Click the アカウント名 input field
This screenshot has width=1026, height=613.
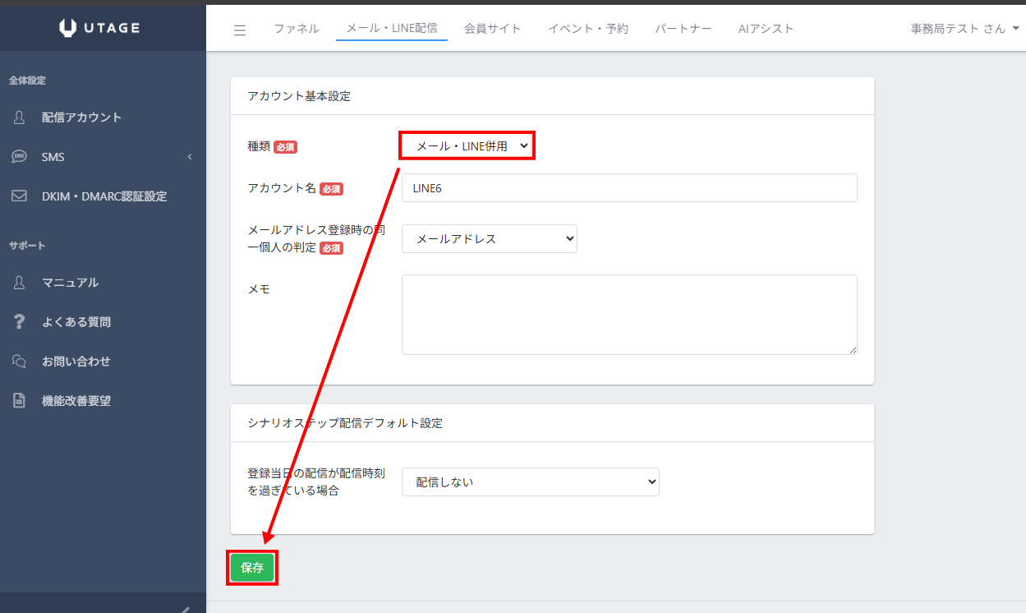(x=628, y=188)
